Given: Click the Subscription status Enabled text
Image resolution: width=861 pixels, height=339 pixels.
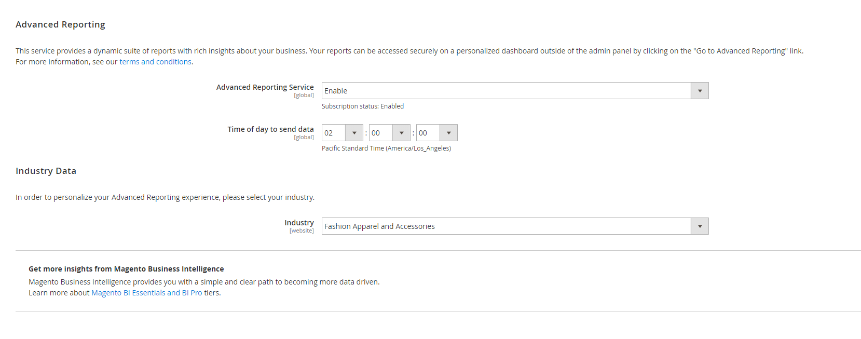Looking at the screenshot, I should pos(363,106).
